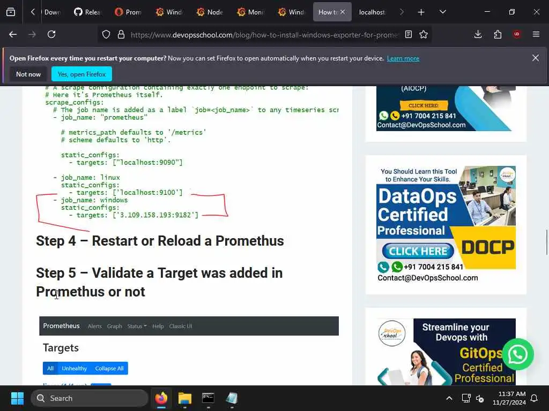The width and height of the screenshot is (549, 411).
Task: Click Alerts in Prometheus navbar image
Action: [x=94, y=326]
